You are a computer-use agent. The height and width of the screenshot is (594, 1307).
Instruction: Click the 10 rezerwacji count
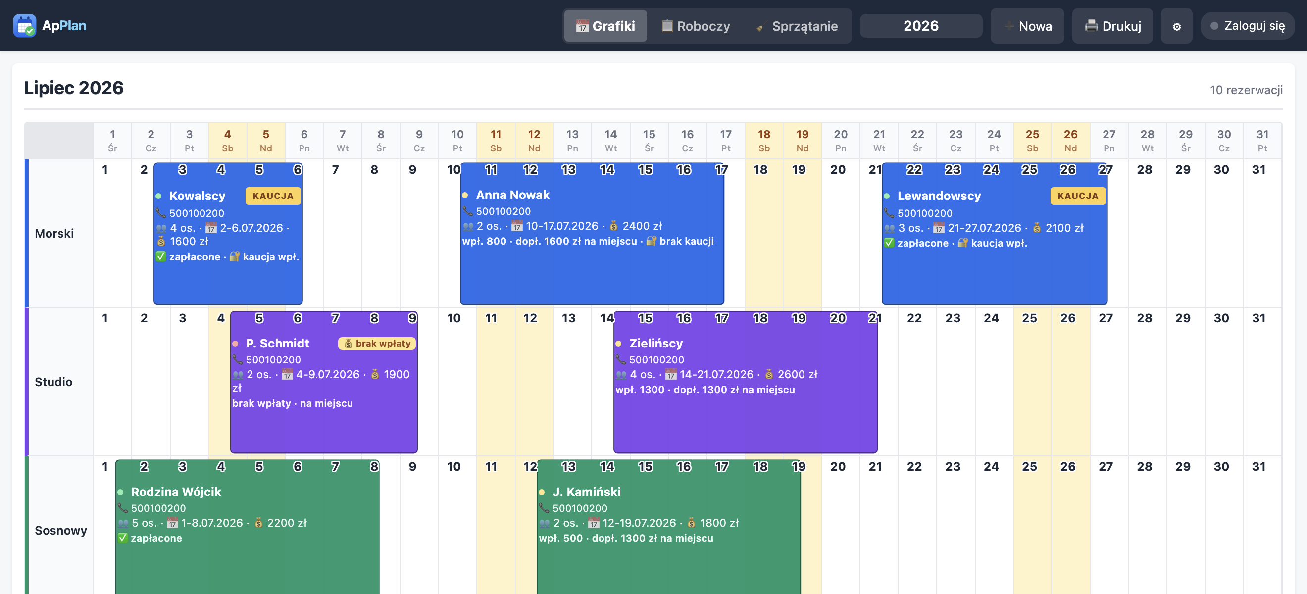pos(1246,90)
